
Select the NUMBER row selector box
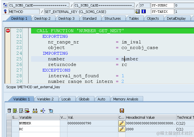click(9, 123)
